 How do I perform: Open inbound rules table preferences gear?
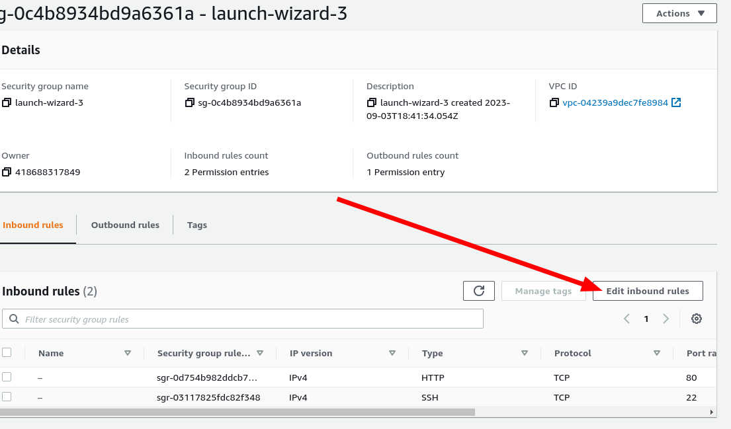[x=696, y=319]
